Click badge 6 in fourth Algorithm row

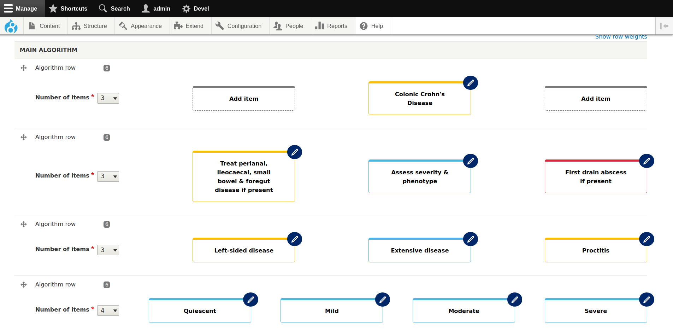(x=107, y=285)
